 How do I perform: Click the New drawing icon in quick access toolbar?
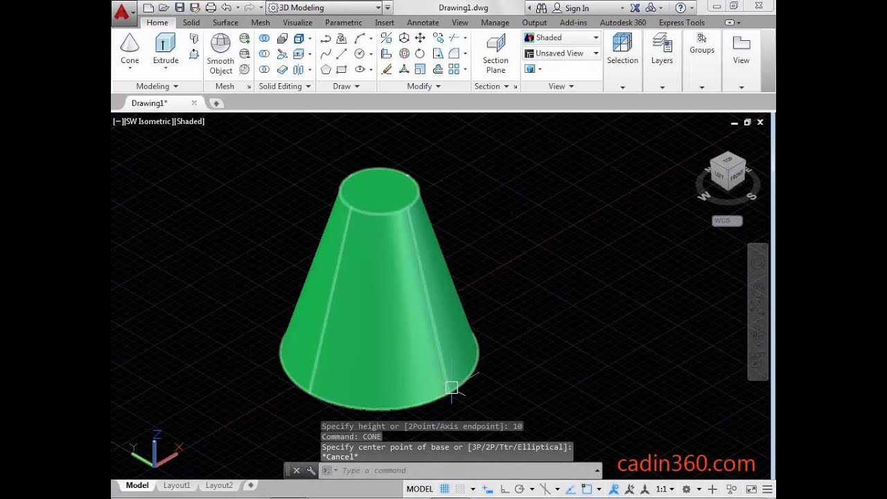point(148,8)
